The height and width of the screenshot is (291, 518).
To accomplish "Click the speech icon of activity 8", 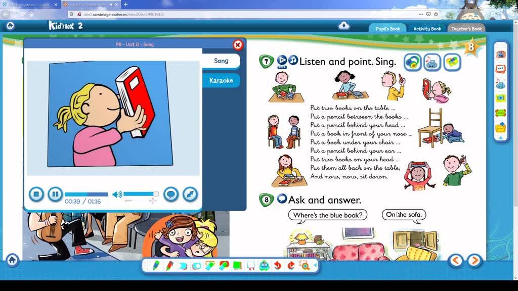I will click(282, 198).
